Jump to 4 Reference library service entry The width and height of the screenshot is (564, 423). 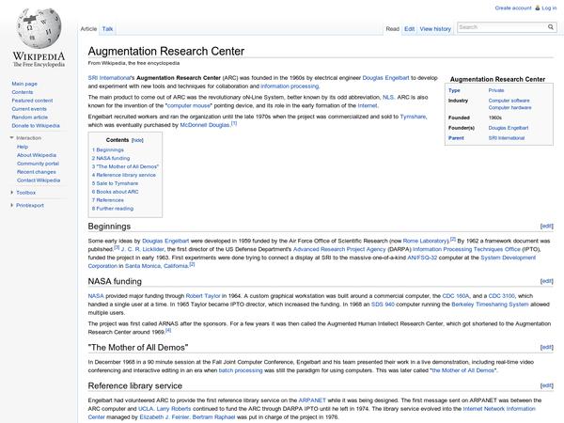(124, 175)
